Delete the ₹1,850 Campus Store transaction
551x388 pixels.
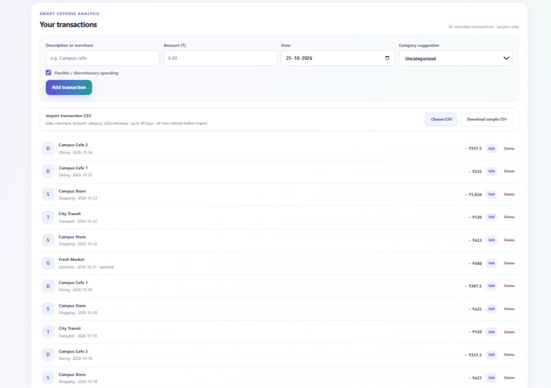coord(509,194)
